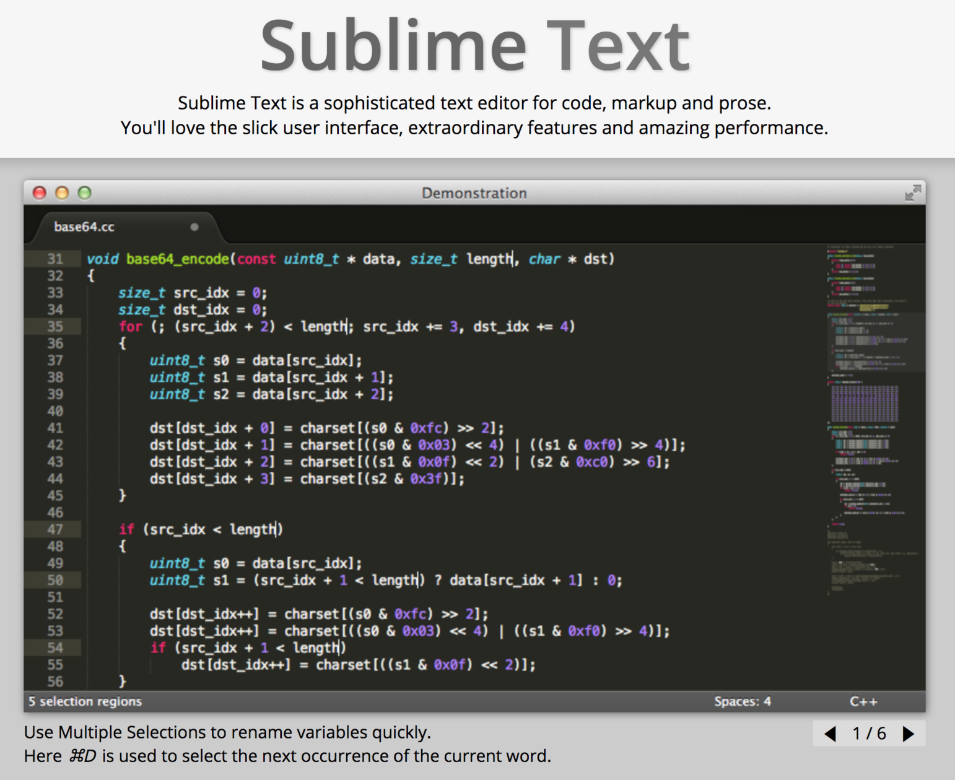Click '0x3f' hex value on line 44
Screen dimensions: 955x780
pos(425,479)
